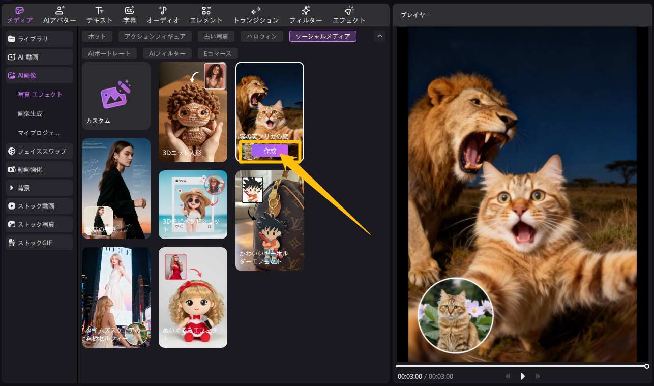654x386 pixels.
Task: Open the Transitions panel (トランジション)
Action: click(x=256, y=15)
